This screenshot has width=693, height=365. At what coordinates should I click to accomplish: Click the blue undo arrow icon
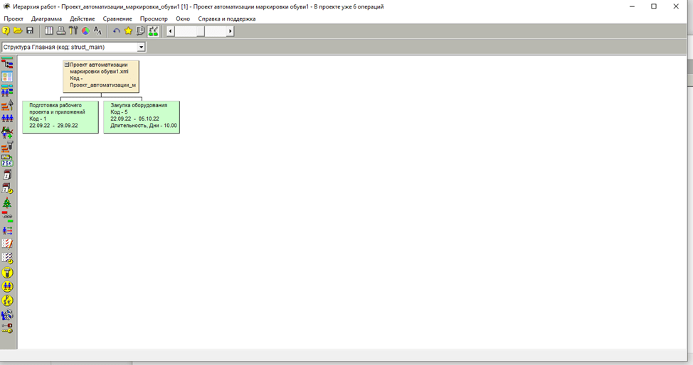pos(116,31)
